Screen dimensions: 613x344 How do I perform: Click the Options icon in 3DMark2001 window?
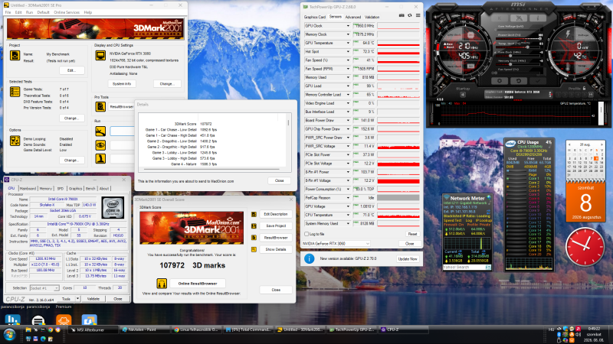15,141
